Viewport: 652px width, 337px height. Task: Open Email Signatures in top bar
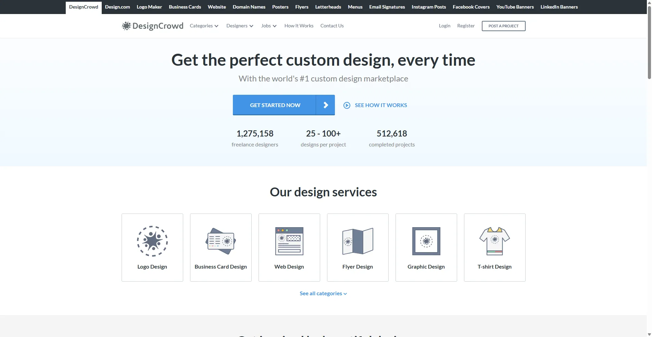coord(387,7)
